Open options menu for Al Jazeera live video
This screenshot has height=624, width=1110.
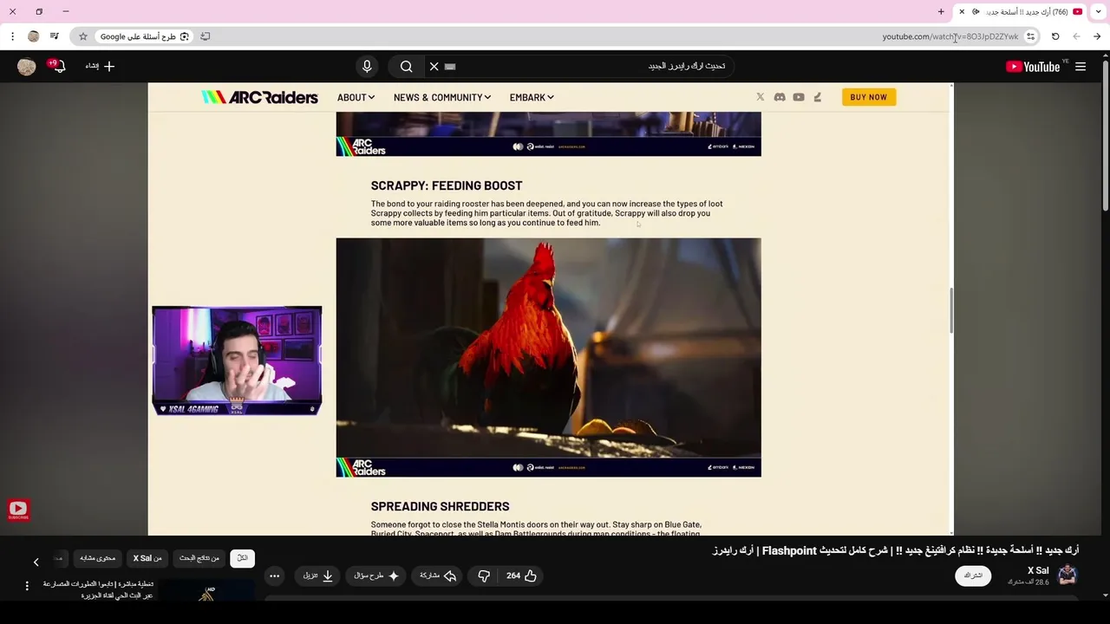(27, 587)
